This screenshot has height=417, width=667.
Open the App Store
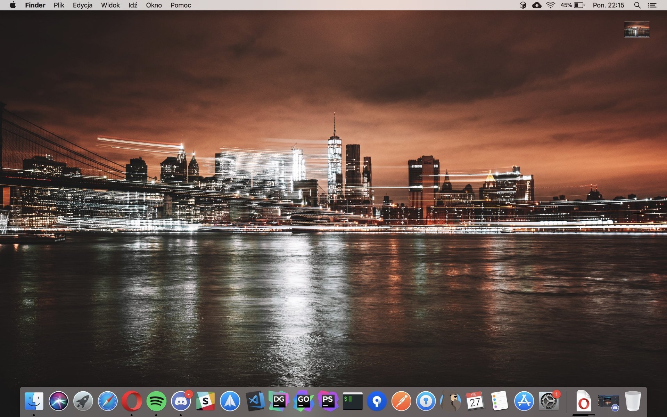point(524,401)
